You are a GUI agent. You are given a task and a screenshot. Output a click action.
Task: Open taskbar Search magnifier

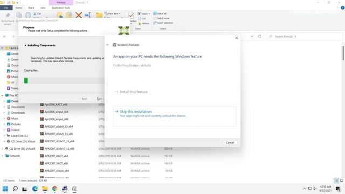(x=15, y=189)
